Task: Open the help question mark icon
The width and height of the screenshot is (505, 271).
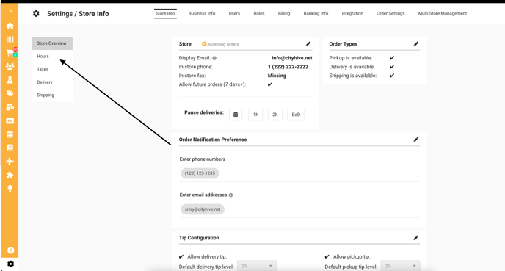Action: (x=10, y=250)
